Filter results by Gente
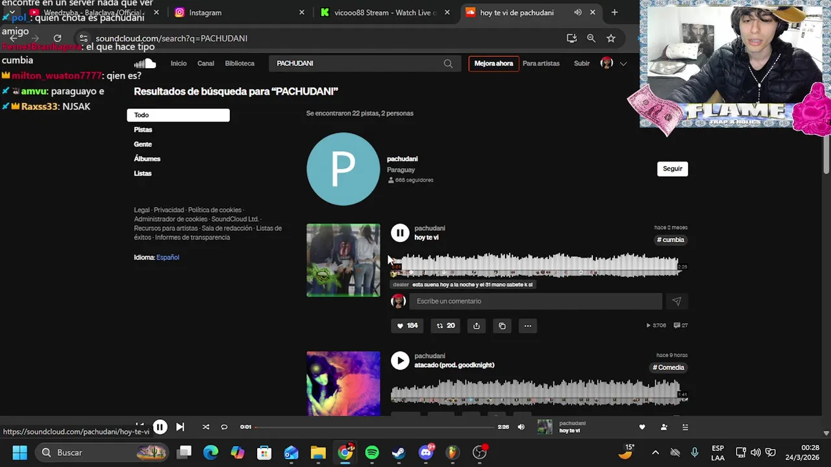This screenshot has width=831, height=467. coord(143,144)
